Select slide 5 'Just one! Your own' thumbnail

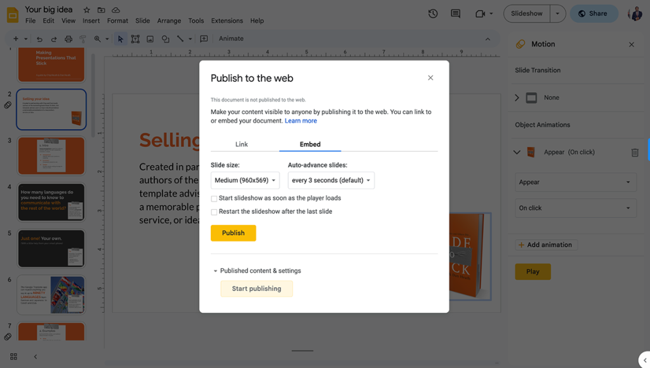pos(51,249)
